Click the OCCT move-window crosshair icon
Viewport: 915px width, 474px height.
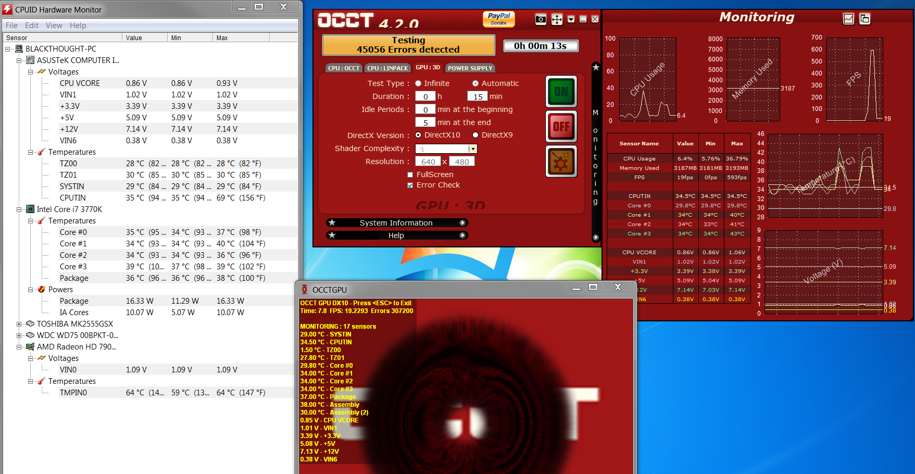[x=557, y=19]
